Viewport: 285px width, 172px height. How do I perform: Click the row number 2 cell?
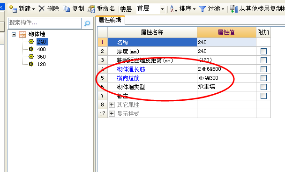[103, 51]
